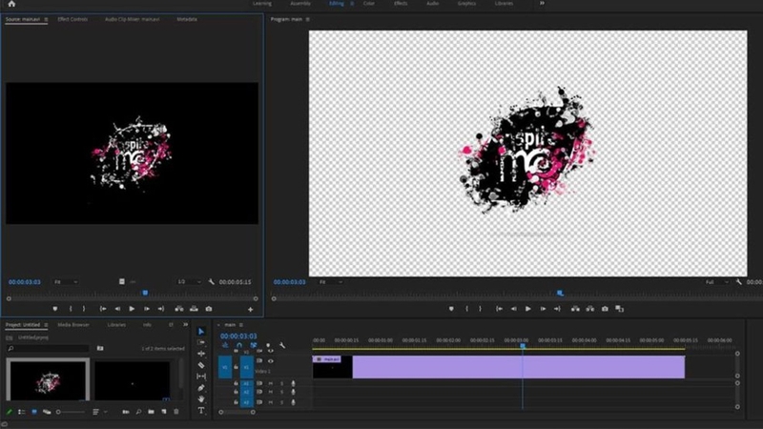Open Comparison View in Program monitor
This screenshot has height=429, width=763.
coord(619,309)
